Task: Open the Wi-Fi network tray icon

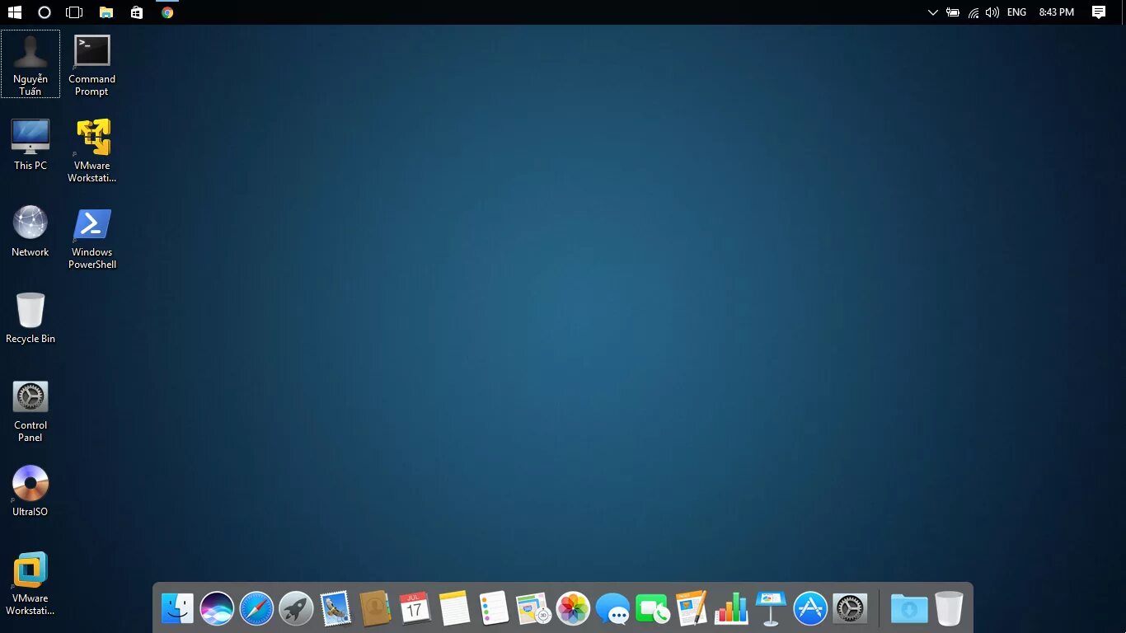Action: coord(974,12)
